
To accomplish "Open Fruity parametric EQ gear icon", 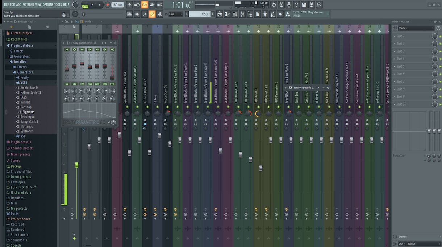I will coord(68,43).
